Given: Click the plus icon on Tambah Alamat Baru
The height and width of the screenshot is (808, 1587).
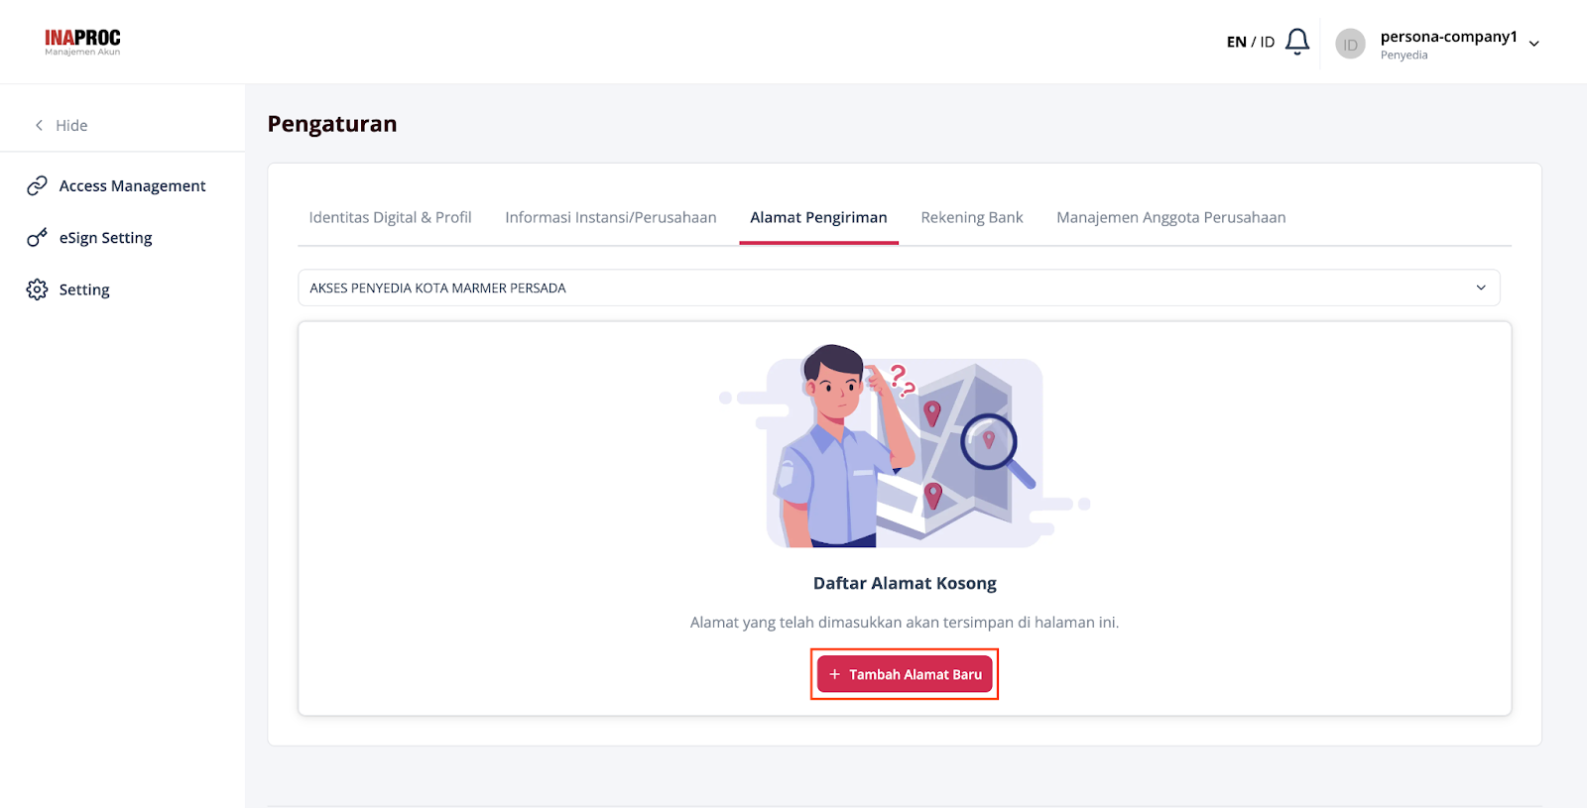Looking at the screenshot, I should 834,674.
